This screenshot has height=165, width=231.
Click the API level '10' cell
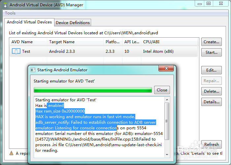coord(127,51)
